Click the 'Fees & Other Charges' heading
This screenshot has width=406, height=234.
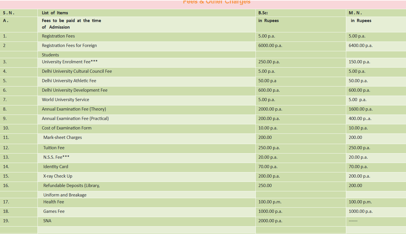[217, 2]
